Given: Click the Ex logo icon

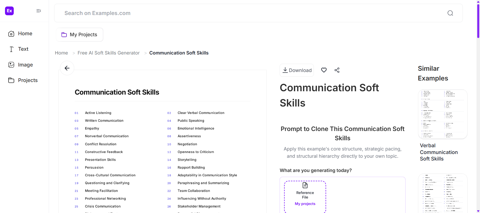Looking at the screenshot, I should pos(9,11).
